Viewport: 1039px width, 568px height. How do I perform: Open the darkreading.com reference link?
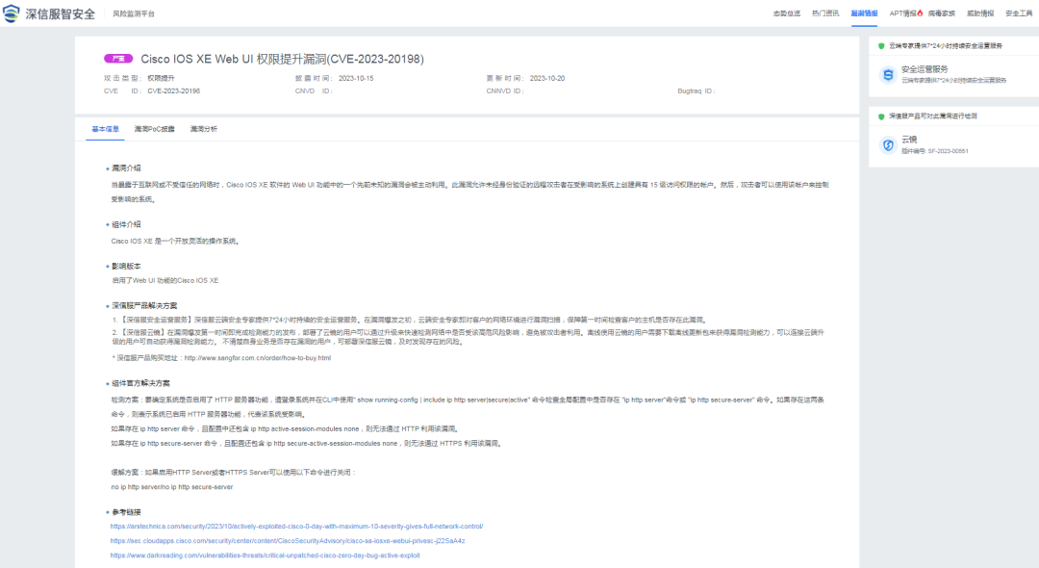pyautogui.click(x=266, y=555)
